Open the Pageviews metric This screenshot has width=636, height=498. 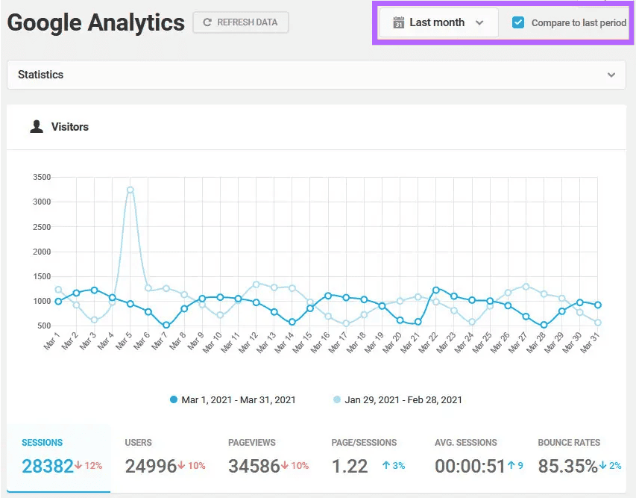265,458
